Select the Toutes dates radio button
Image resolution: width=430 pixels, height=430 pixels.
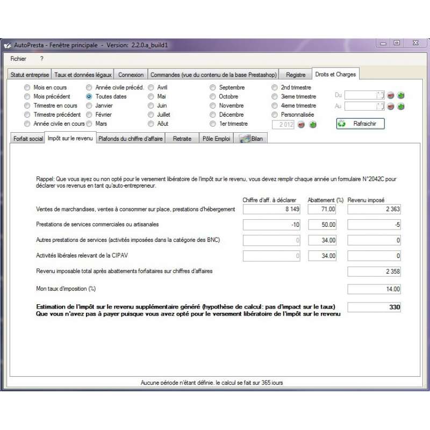coord(89,97)
